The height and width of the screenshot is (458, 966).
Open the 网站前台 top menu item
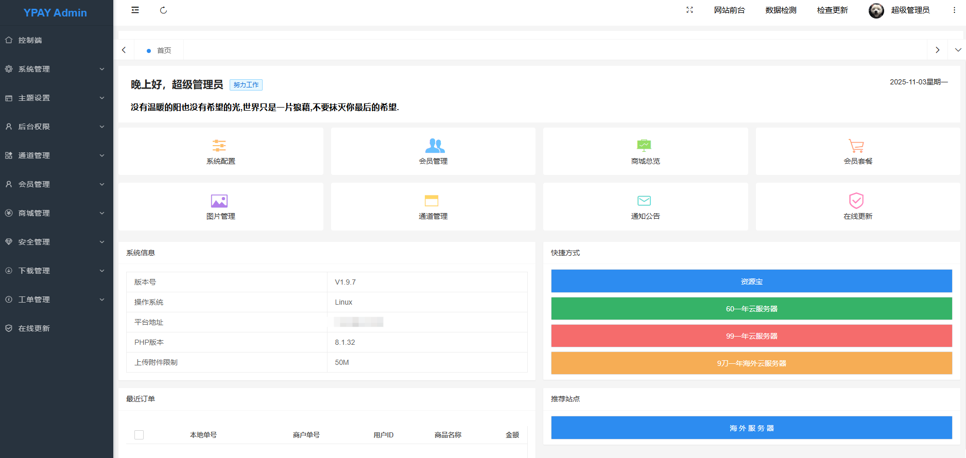click(729, 10)
